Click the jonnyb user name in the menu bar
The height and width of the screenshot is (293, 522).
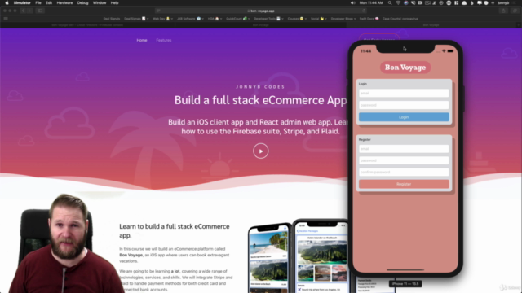tap(503, 2)
